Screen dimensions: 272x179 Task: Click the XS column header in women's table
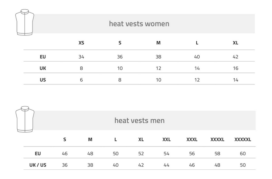click(x=81, y=43)
